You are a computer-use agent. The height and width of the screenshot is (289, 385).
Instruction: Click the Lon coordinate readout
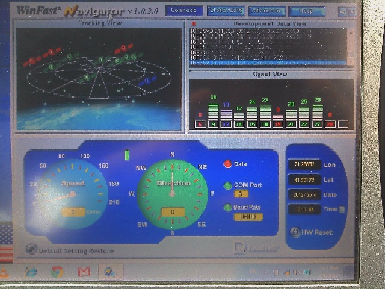pyautogui.click(x=304, y=164)
